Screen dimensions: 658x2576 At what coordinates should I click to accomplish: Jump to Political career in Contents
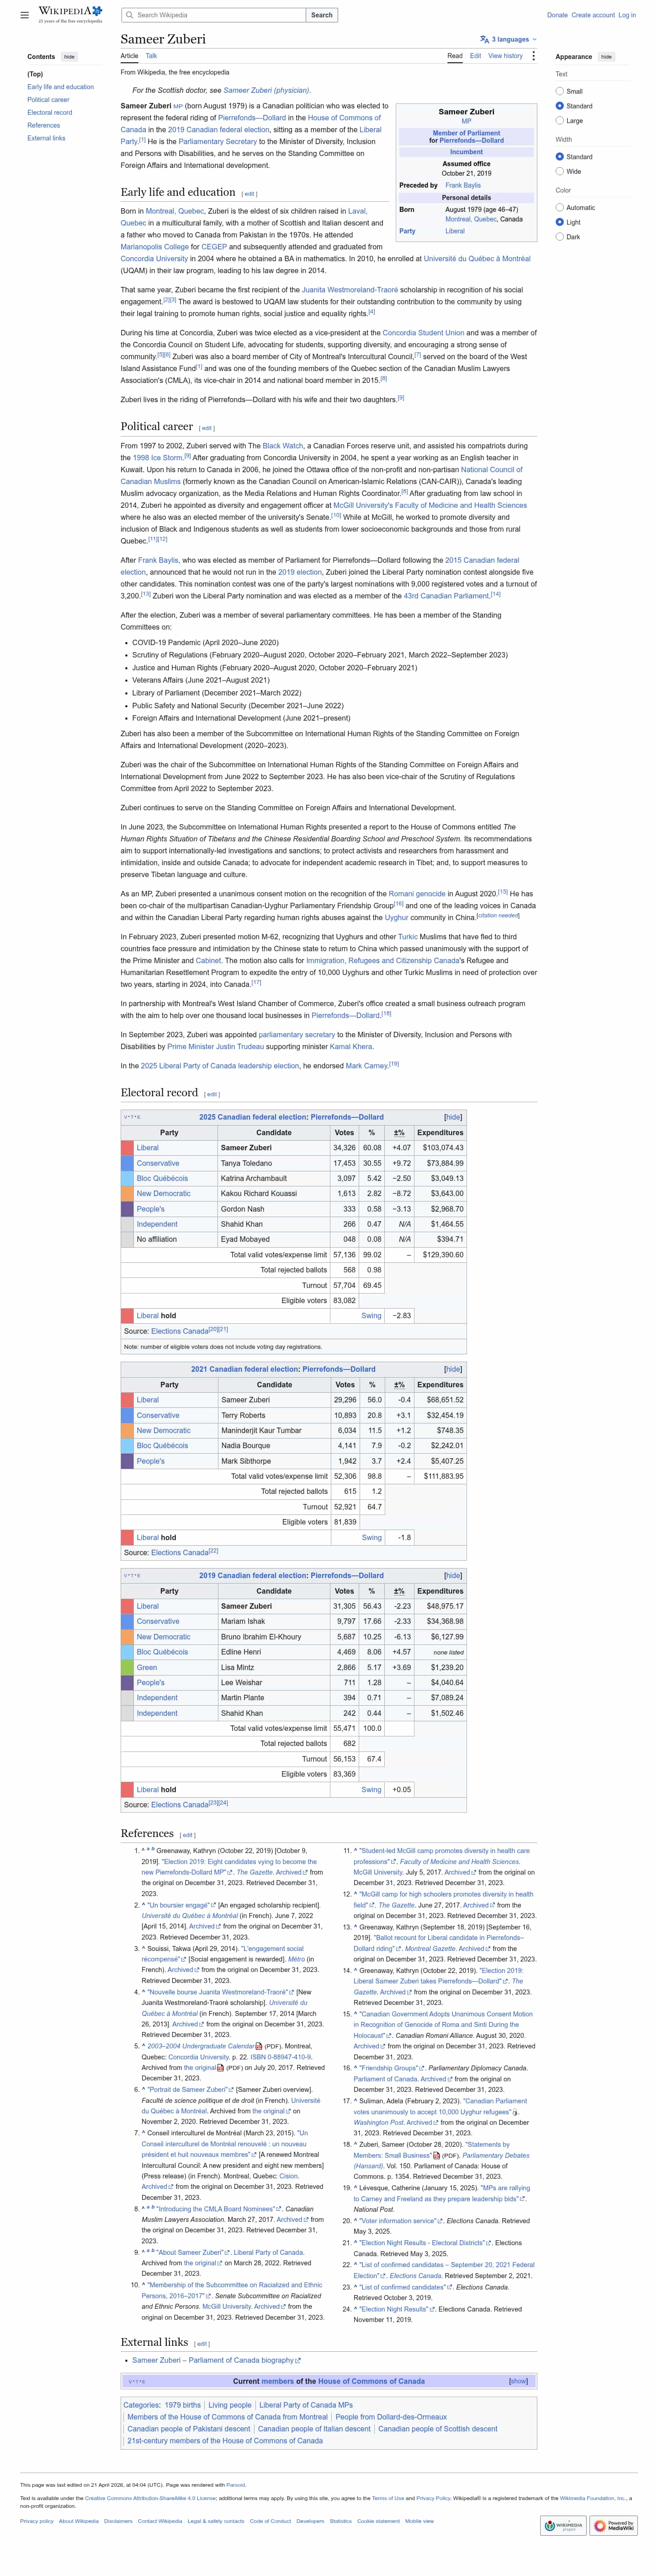click(x=48, y=100)
